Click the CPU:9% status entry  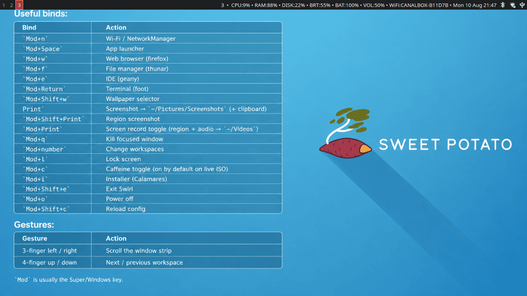click(x=241, y=5)
